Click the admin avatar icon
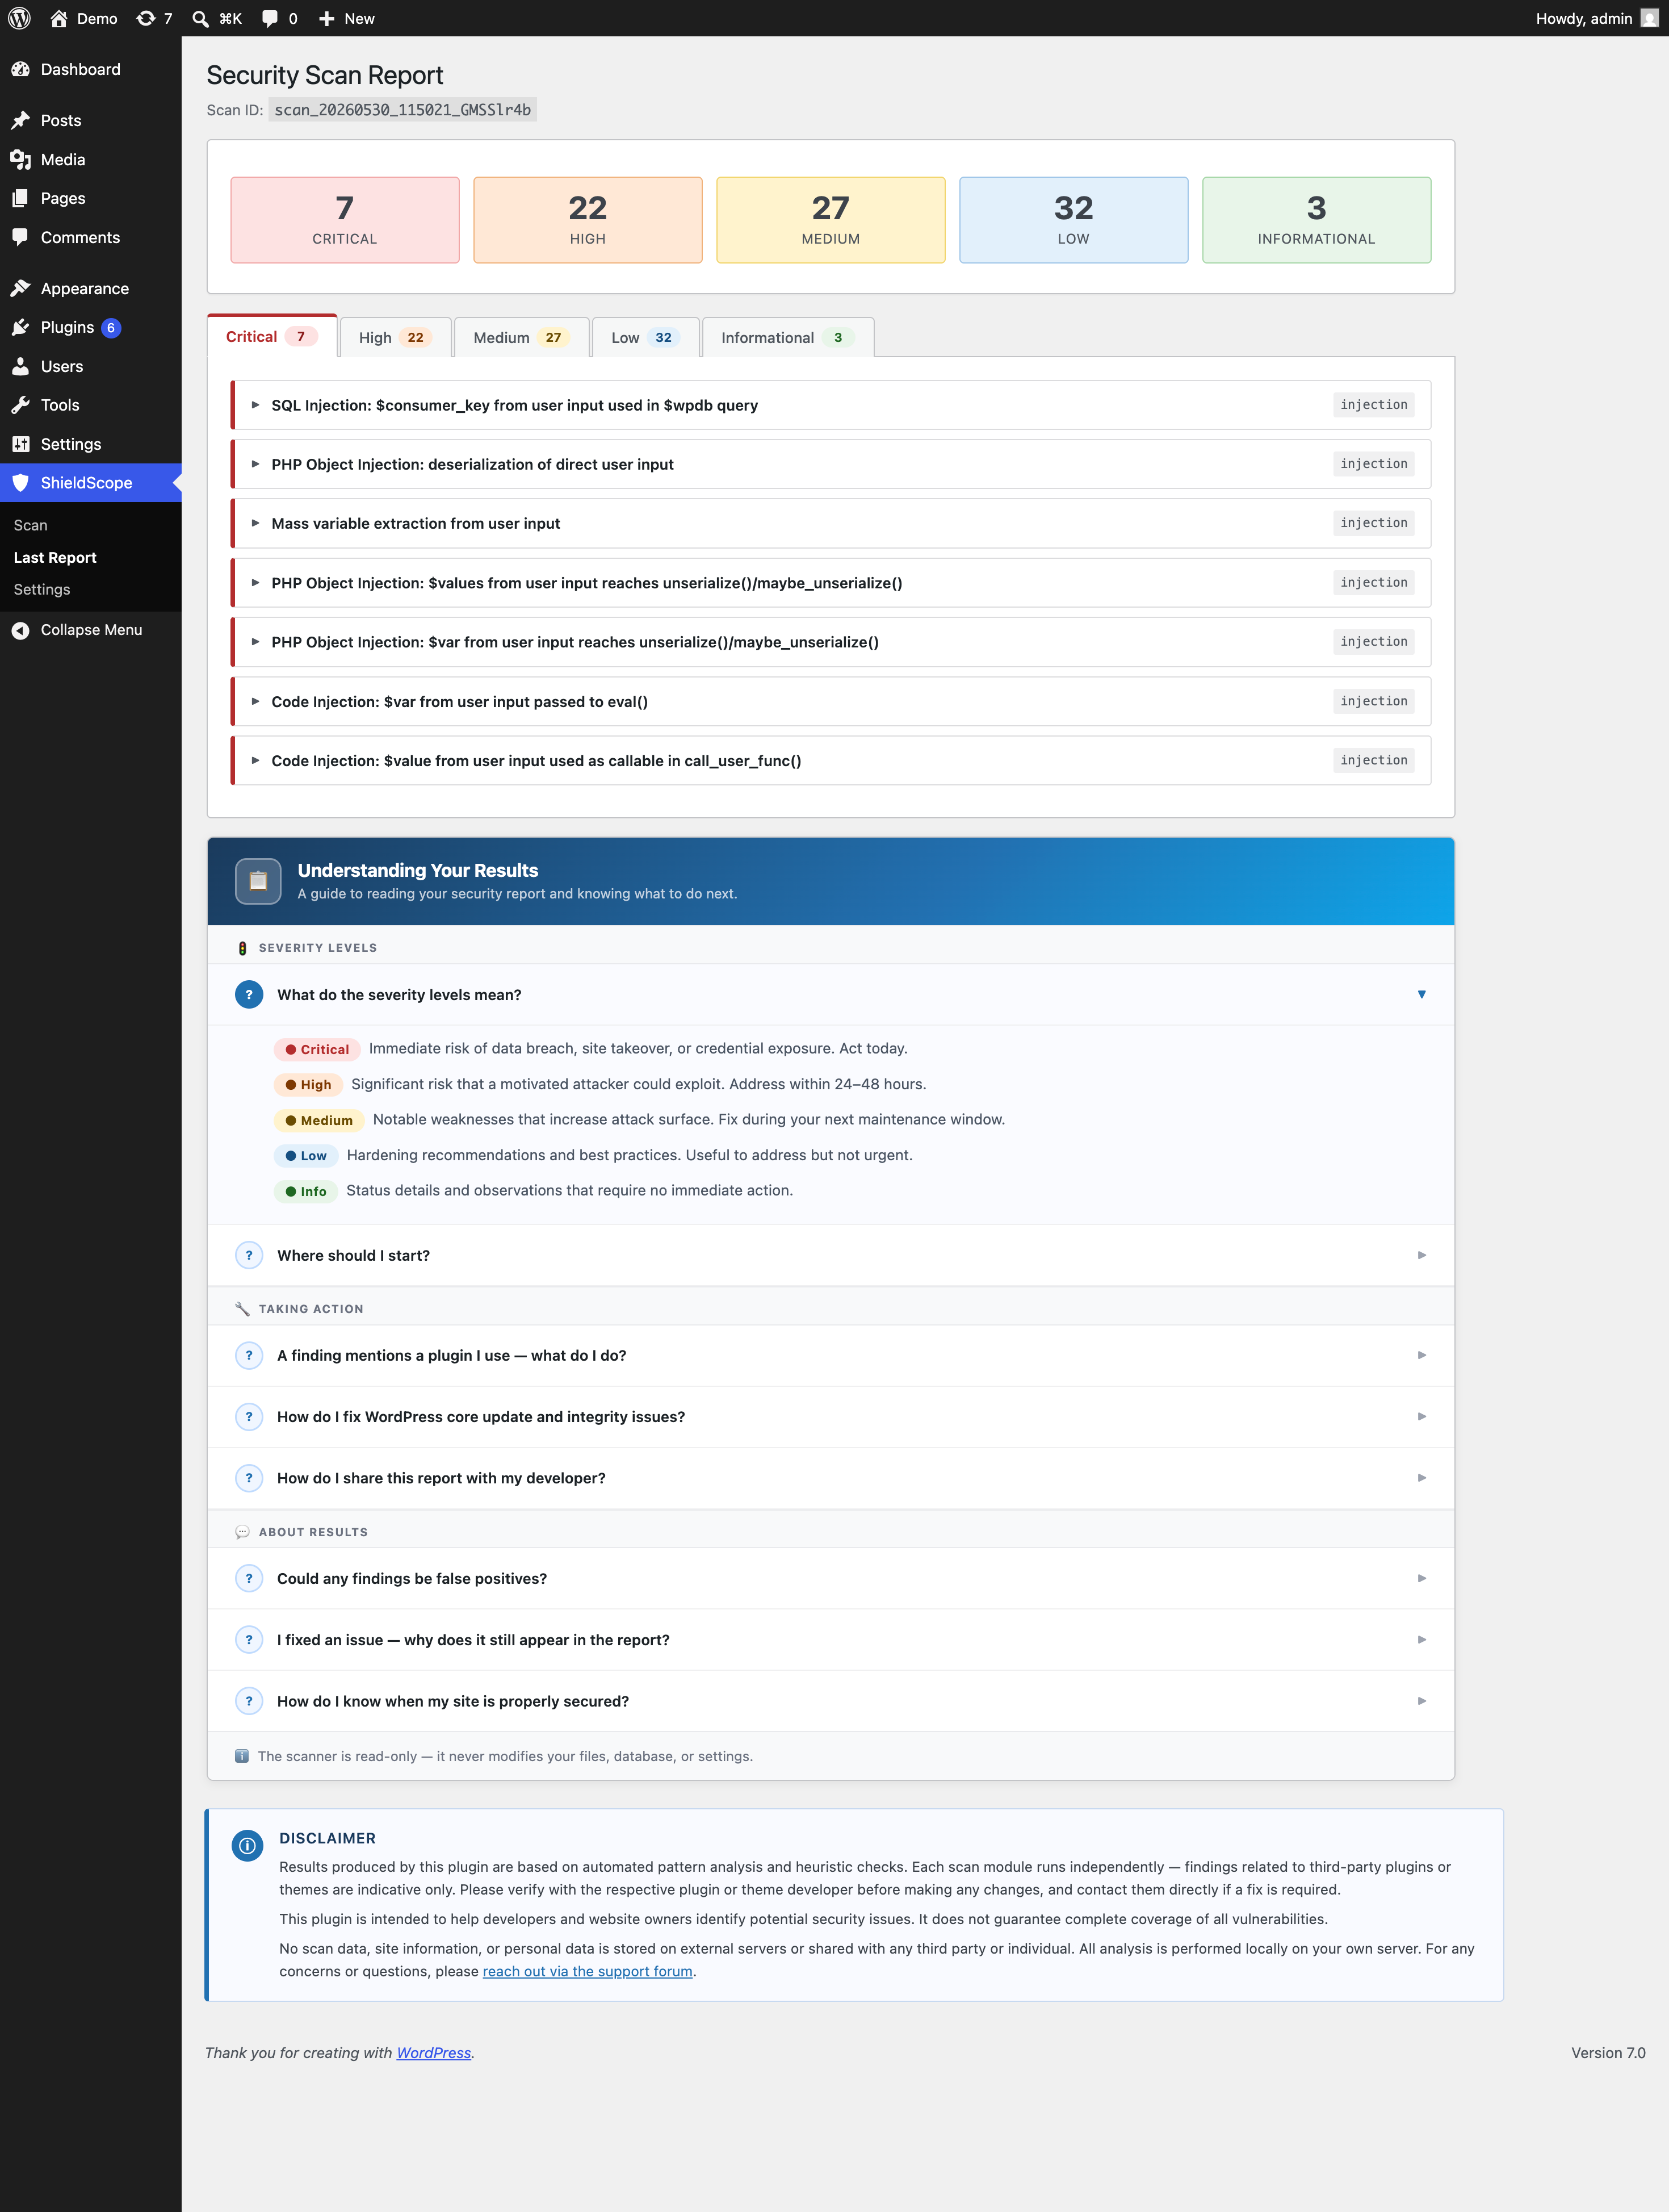 point(1649,18)
